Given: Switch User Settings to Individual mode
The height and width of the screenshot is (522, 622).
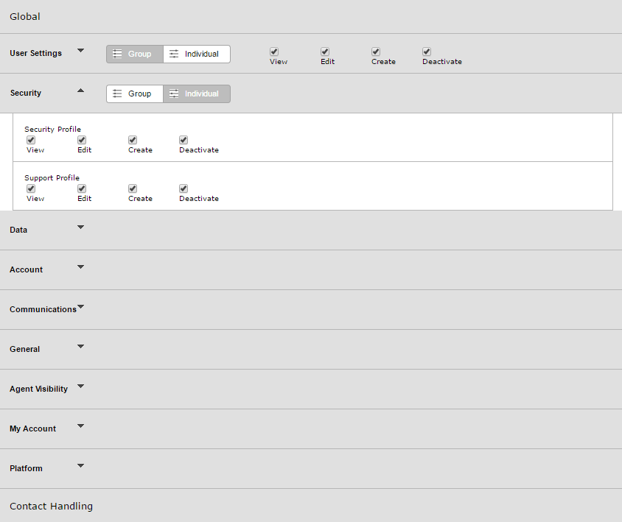Looking at the screenshot, I should click(x=197, y=54).
